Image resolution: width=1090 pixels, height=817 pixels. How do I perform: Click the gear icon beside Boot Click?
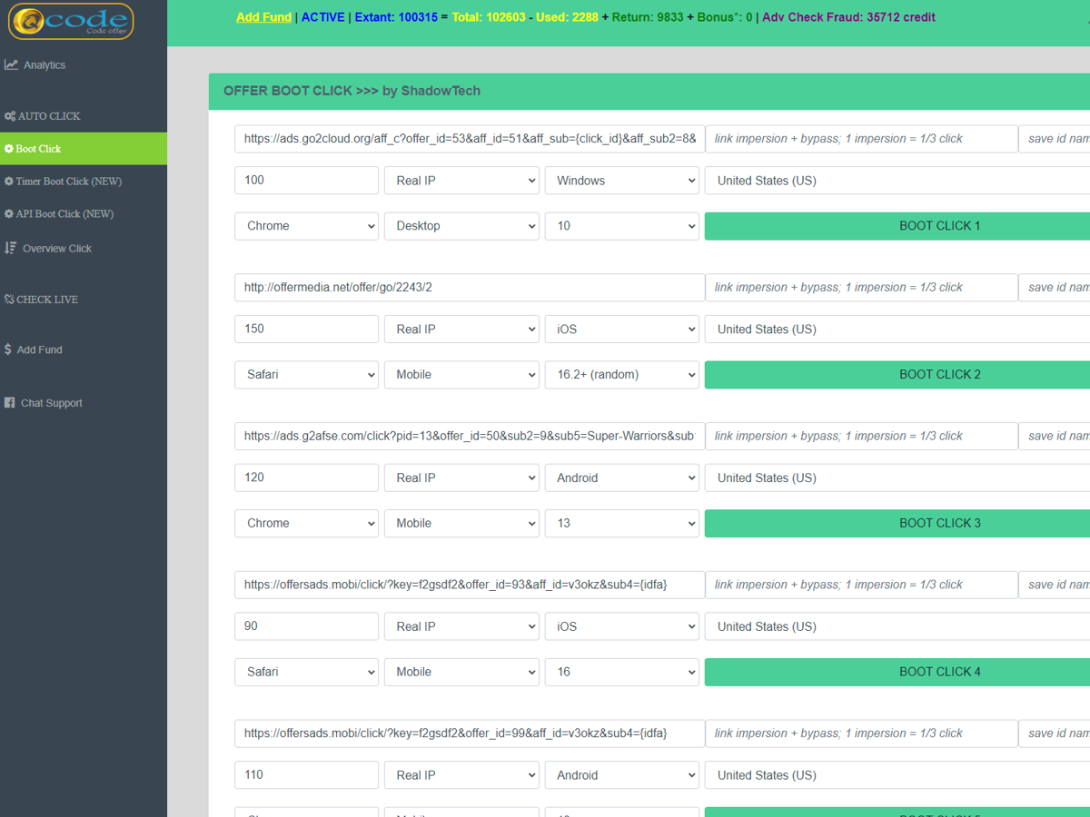(9, 149)
